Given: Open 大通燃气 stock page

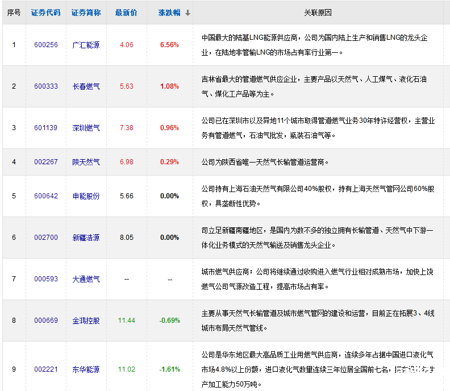Looking at the screenshot, I should (x=86, y=280).
